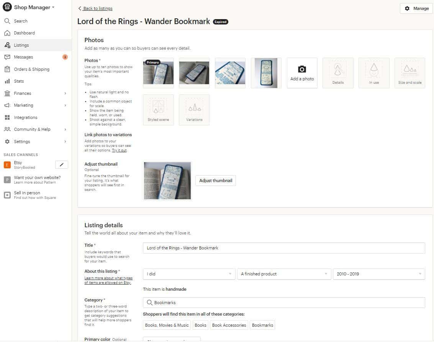Click the Listings shapes icon
Screen dimensions: 434x342
[x=7, y=45]
